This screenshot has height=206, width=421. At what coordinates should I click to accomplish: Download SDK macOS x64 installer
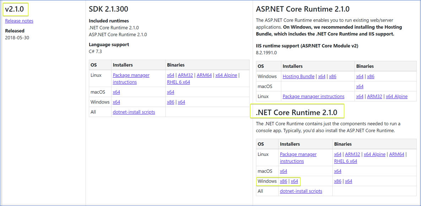117,92
